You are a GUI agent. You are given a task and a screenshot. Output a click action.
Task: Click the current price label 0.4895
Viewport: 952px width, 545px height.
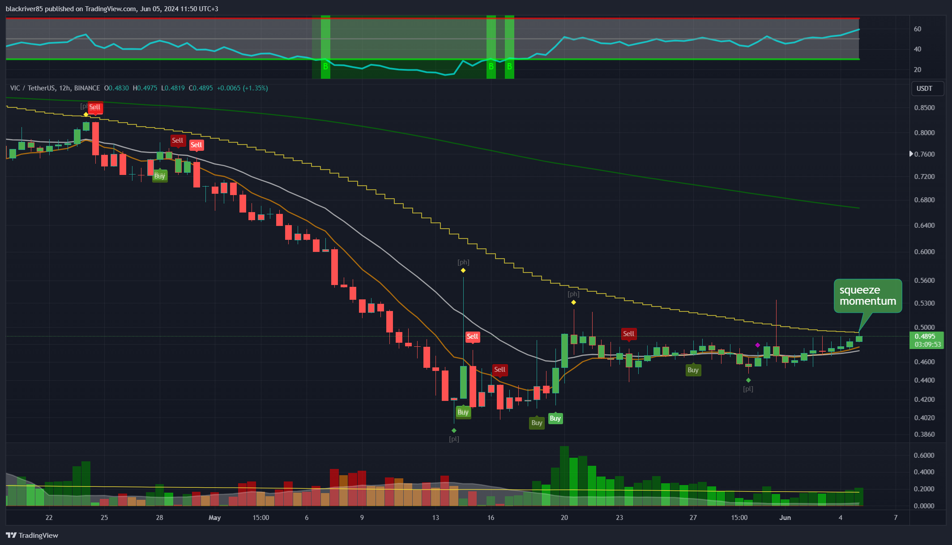924,336
